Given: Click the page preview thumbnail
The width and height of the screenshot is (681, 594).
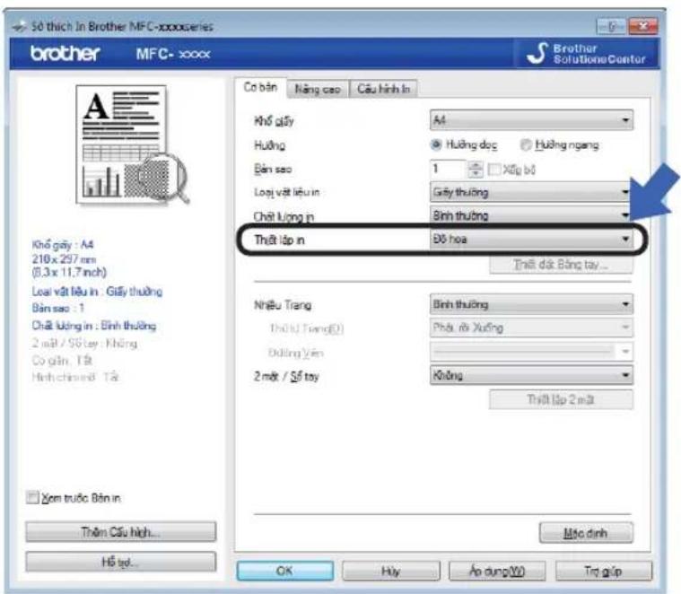Looking at the screenshot, I should point(133,145).
